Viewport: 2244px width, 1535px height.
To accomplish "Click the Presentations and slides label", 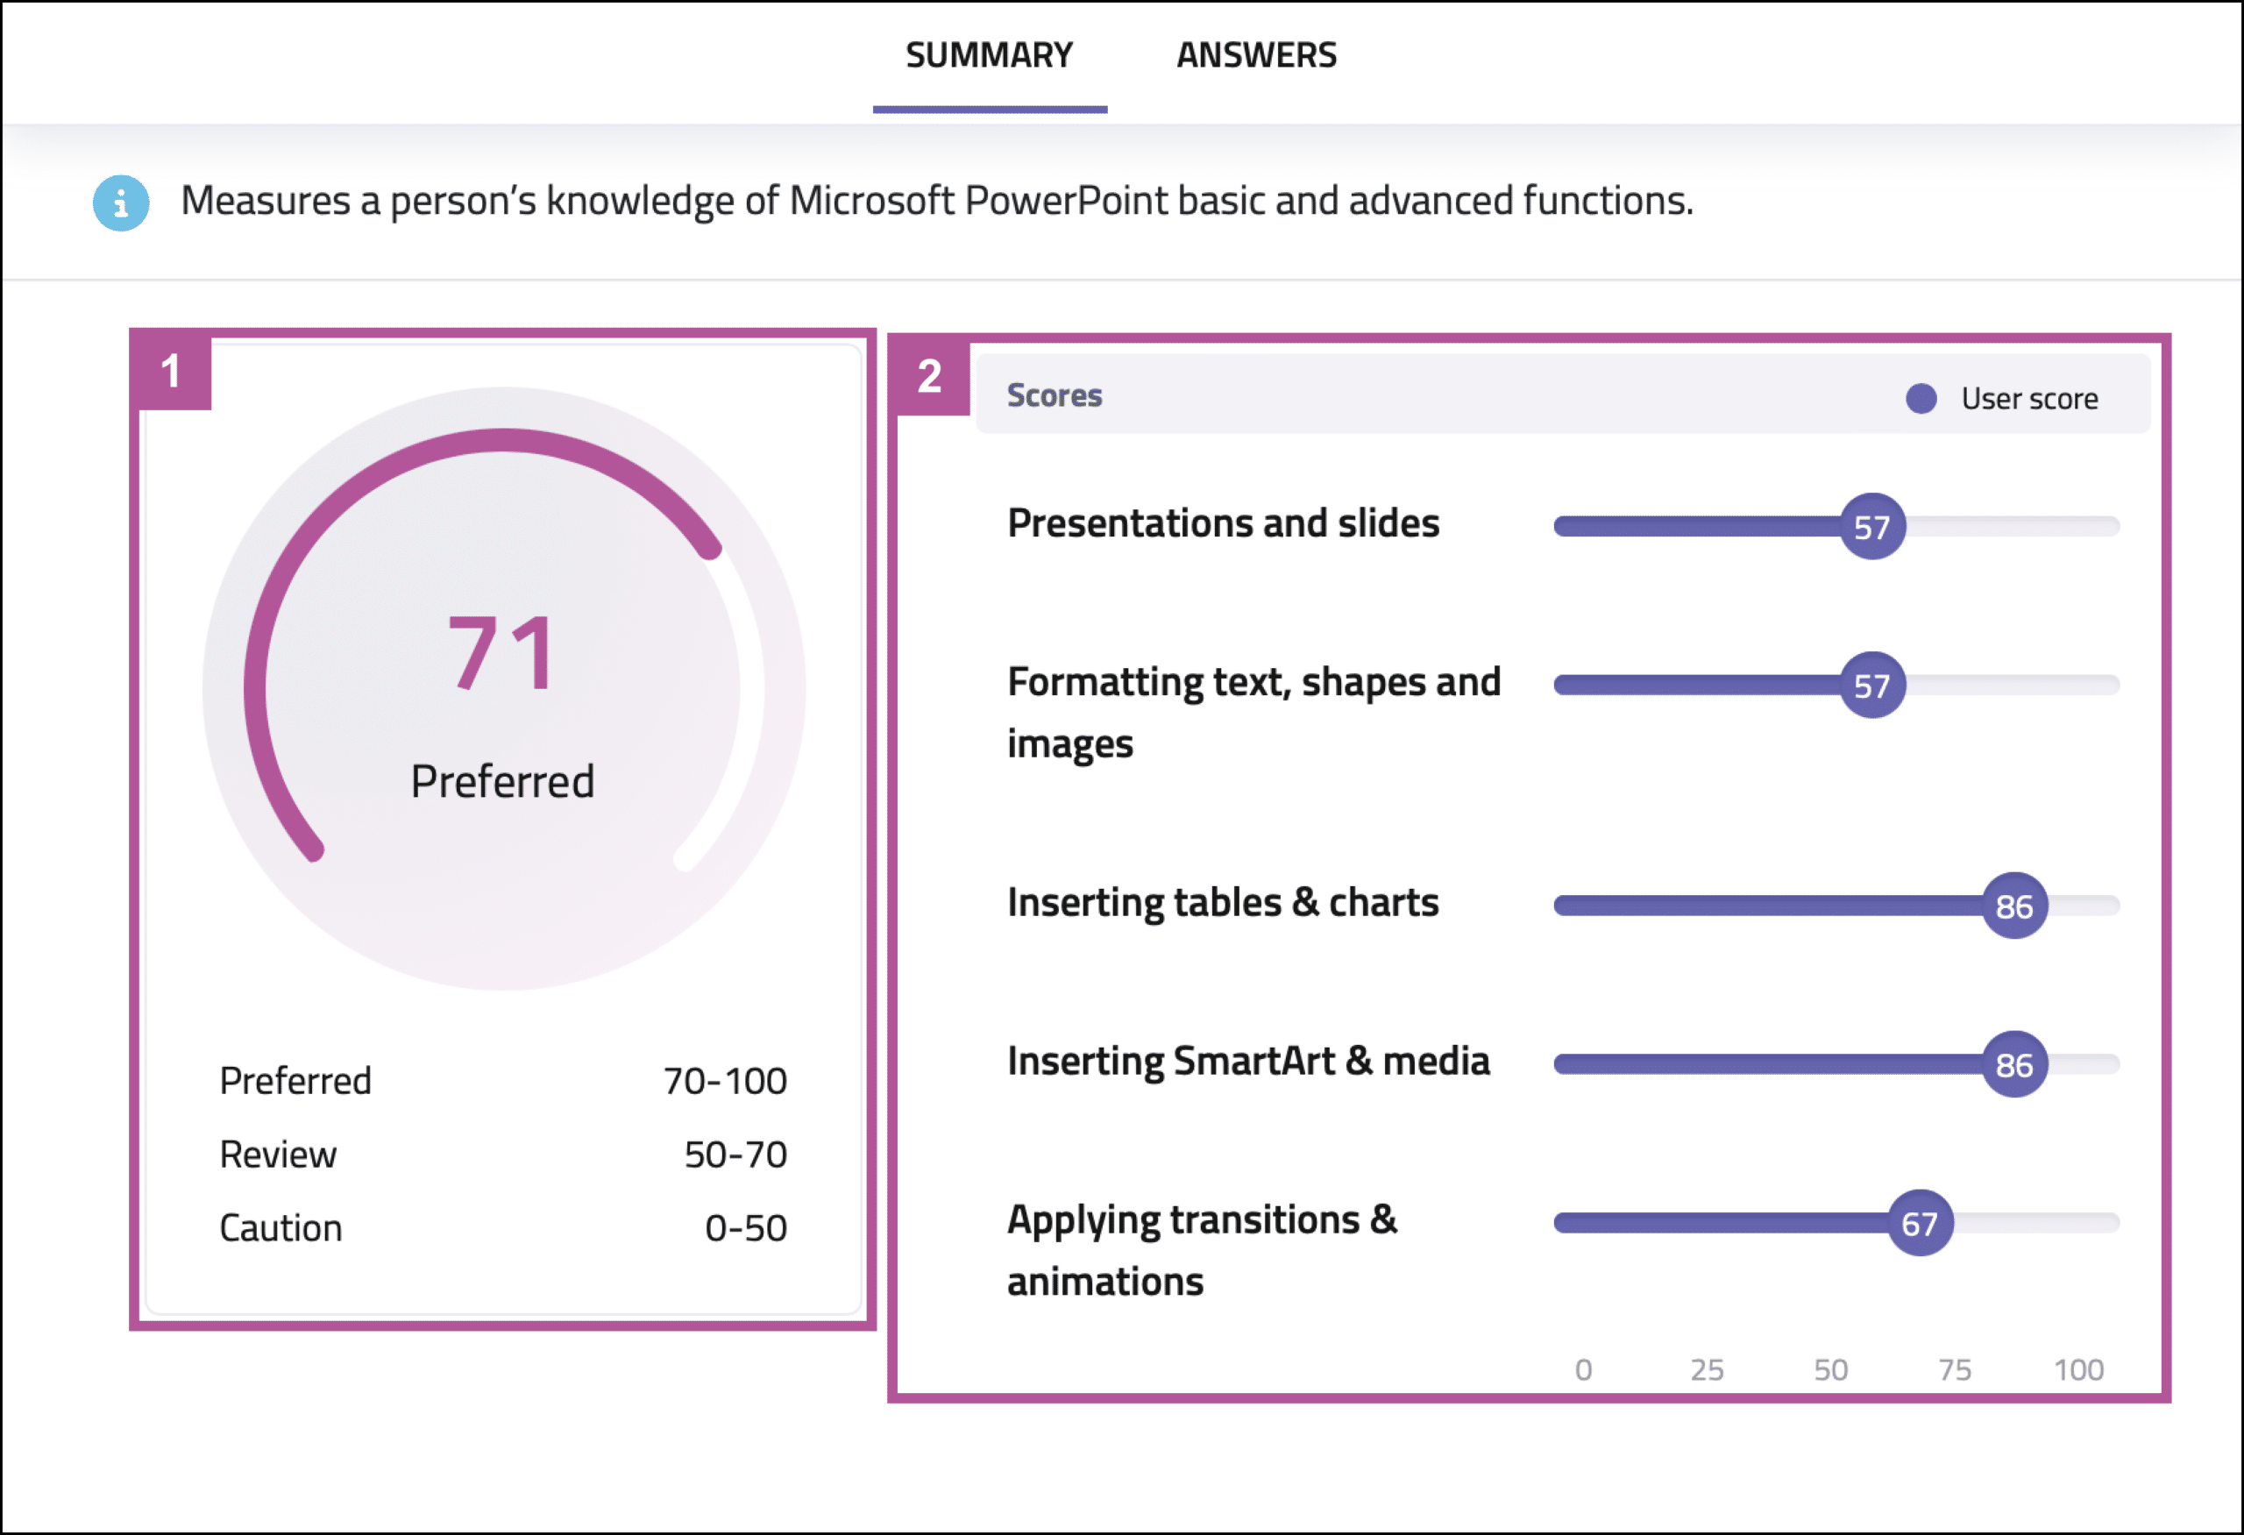I will point(1223,522).
